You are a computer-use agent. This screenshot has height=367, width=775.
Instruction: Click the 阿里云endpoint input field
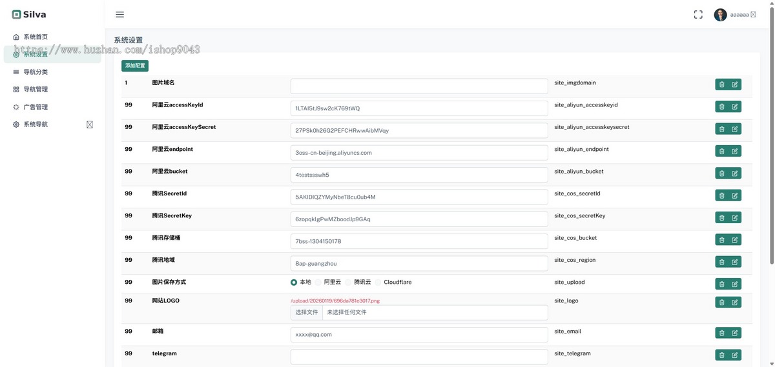click(419, 153)
